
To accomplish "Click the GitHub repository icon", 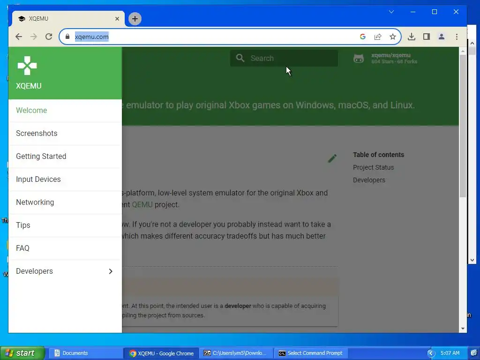I will [359, 58].
